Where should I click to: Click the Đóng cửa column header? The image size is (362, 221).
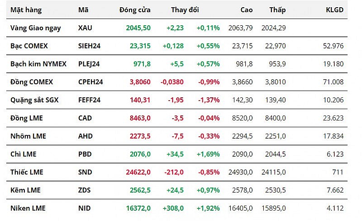[x=135, y=10]
